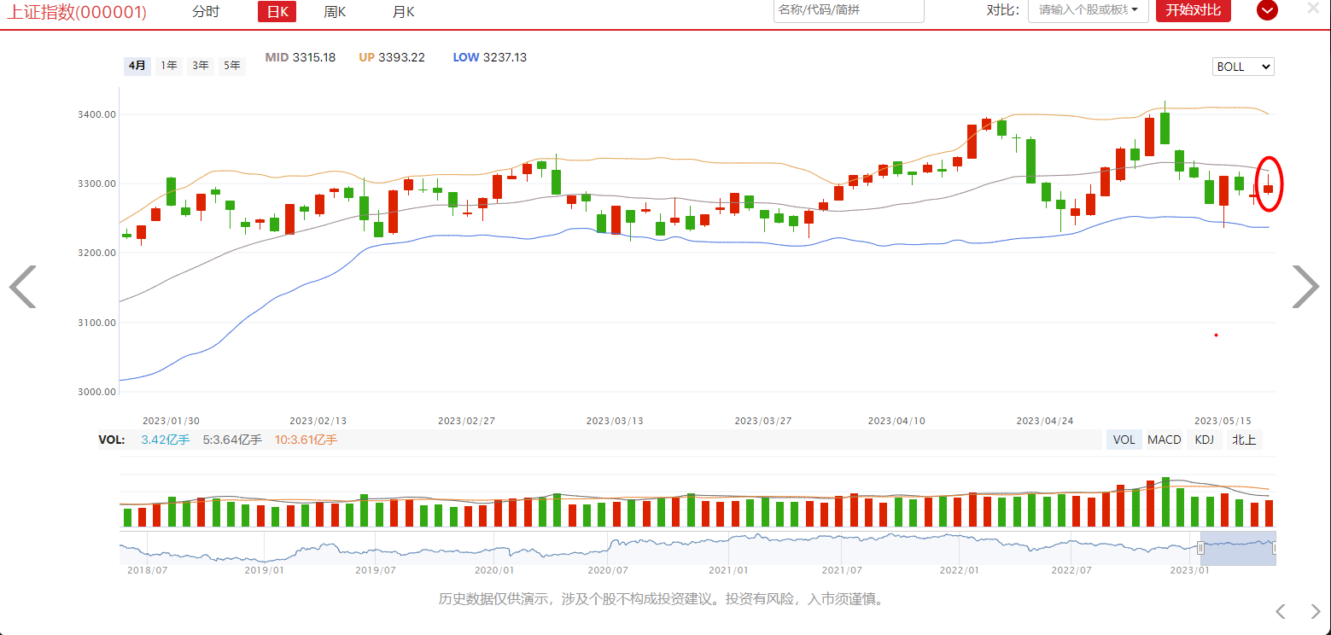This screenshot has height=635, width=1331.
Task: Switch to 分时 intraday view
Action: coord(206,11)
